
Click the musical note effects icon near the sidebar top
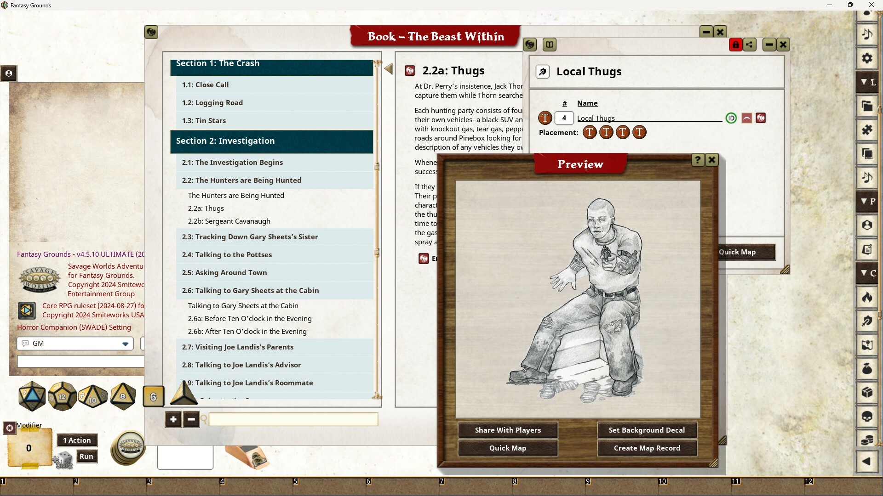click(x=867, y=34)
